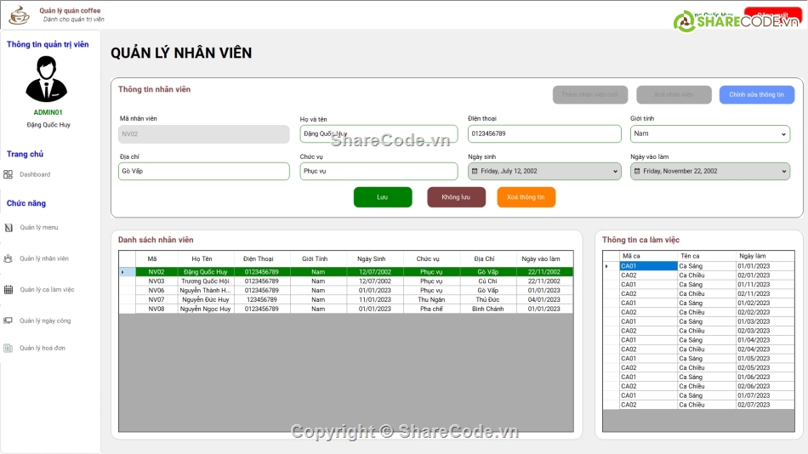Click the Mã nhân viên field
The image size is (808, 454).
(204, 134)
